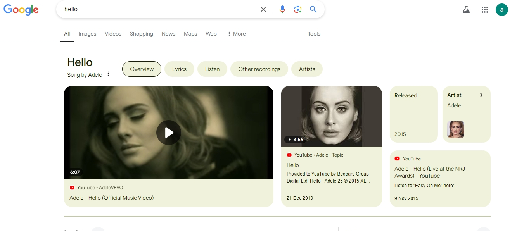Switch to the News tab

(x=168, y=34)
